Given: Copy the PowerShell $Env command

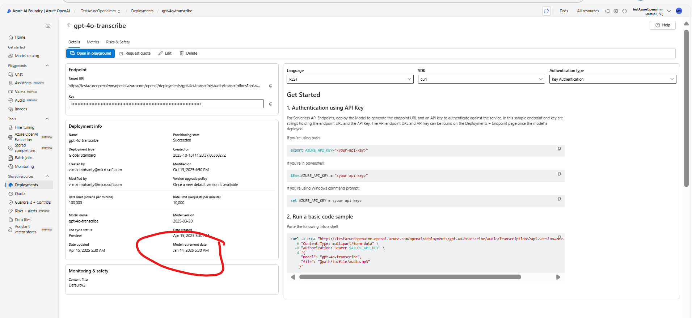Looking at the screenshot, I should point(559,174).
